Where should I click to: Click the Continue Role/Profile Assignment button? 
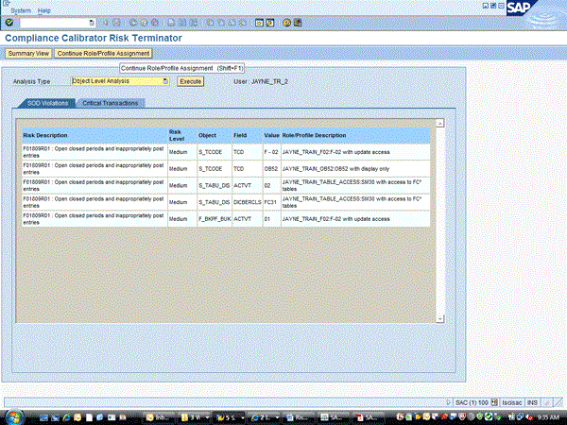pos(103,53)
